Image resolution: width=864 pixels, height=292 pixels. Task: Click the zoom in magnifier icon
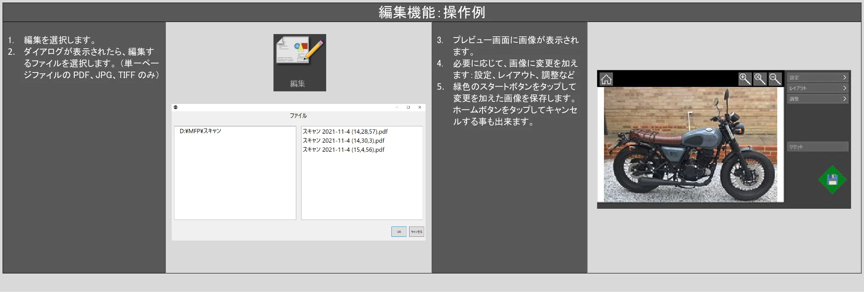745,79
